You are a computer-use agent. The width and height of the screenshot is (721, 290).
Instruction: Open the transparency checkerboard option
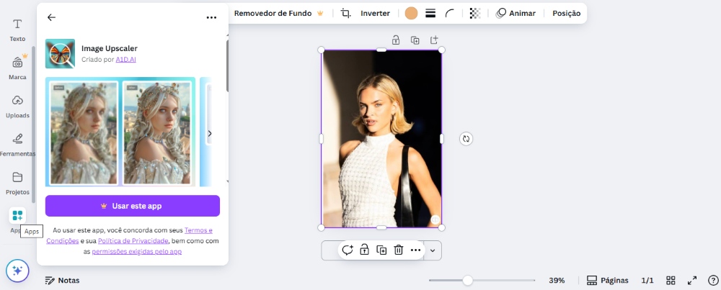pos(475,13)
